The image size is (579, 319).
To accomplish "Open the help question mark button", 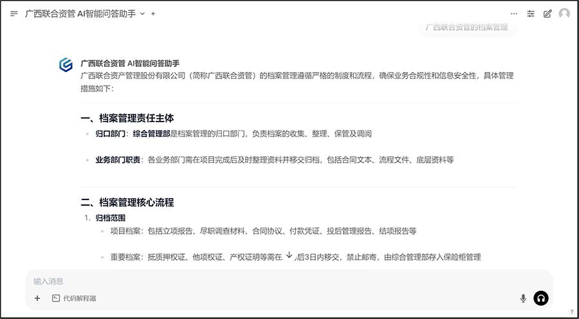I will coord(571,312).
